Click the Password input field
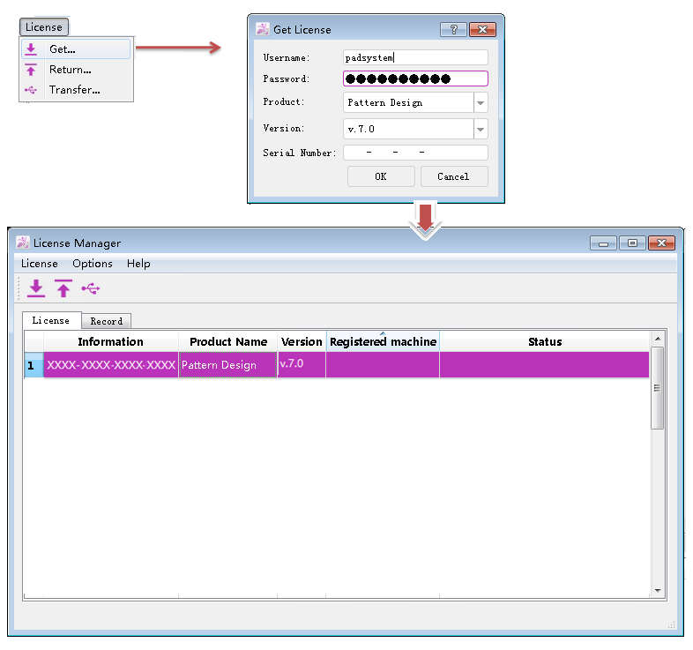 414,78
